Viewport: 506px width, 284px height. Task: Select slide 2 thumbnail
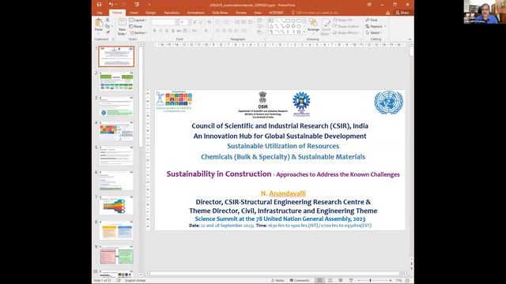point(116,81)
